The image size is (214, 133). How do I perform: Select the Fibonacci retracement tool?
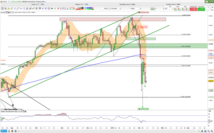pyautogui.click(x=30, y=8)
